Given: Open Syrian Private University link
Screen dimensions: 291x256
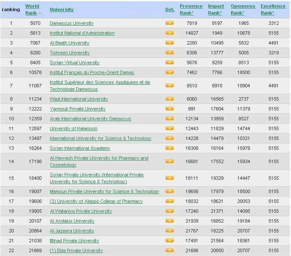Looking at the screenshot, I should 97,178.
